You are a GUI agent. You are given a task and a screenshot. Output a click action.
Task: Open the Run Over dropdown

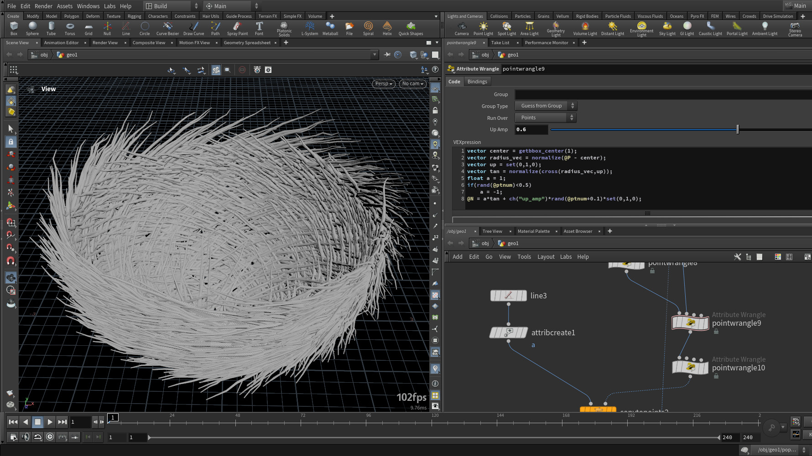546,118
